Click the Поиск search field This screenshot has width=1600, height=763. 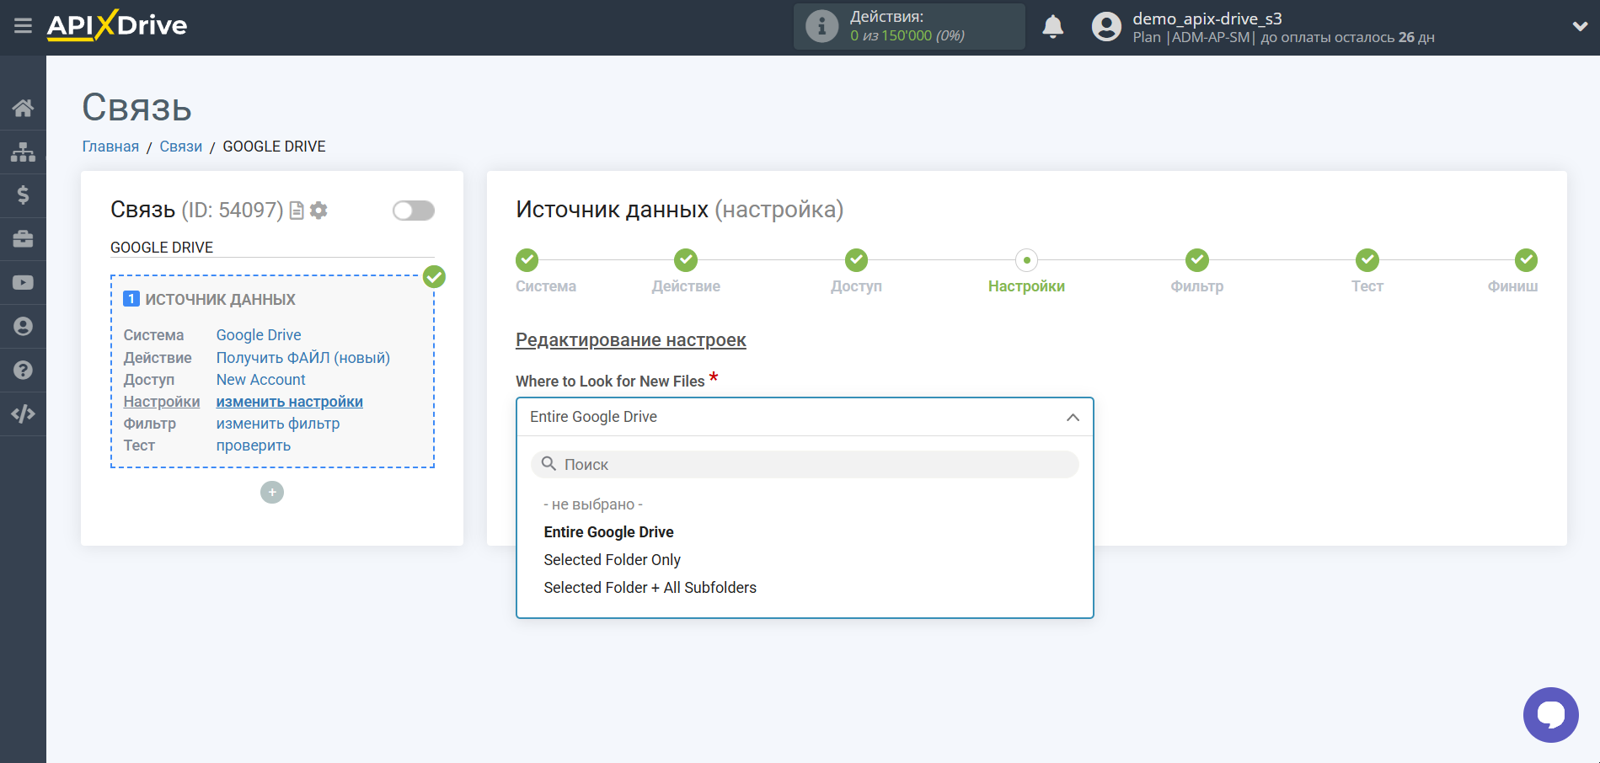805,465
